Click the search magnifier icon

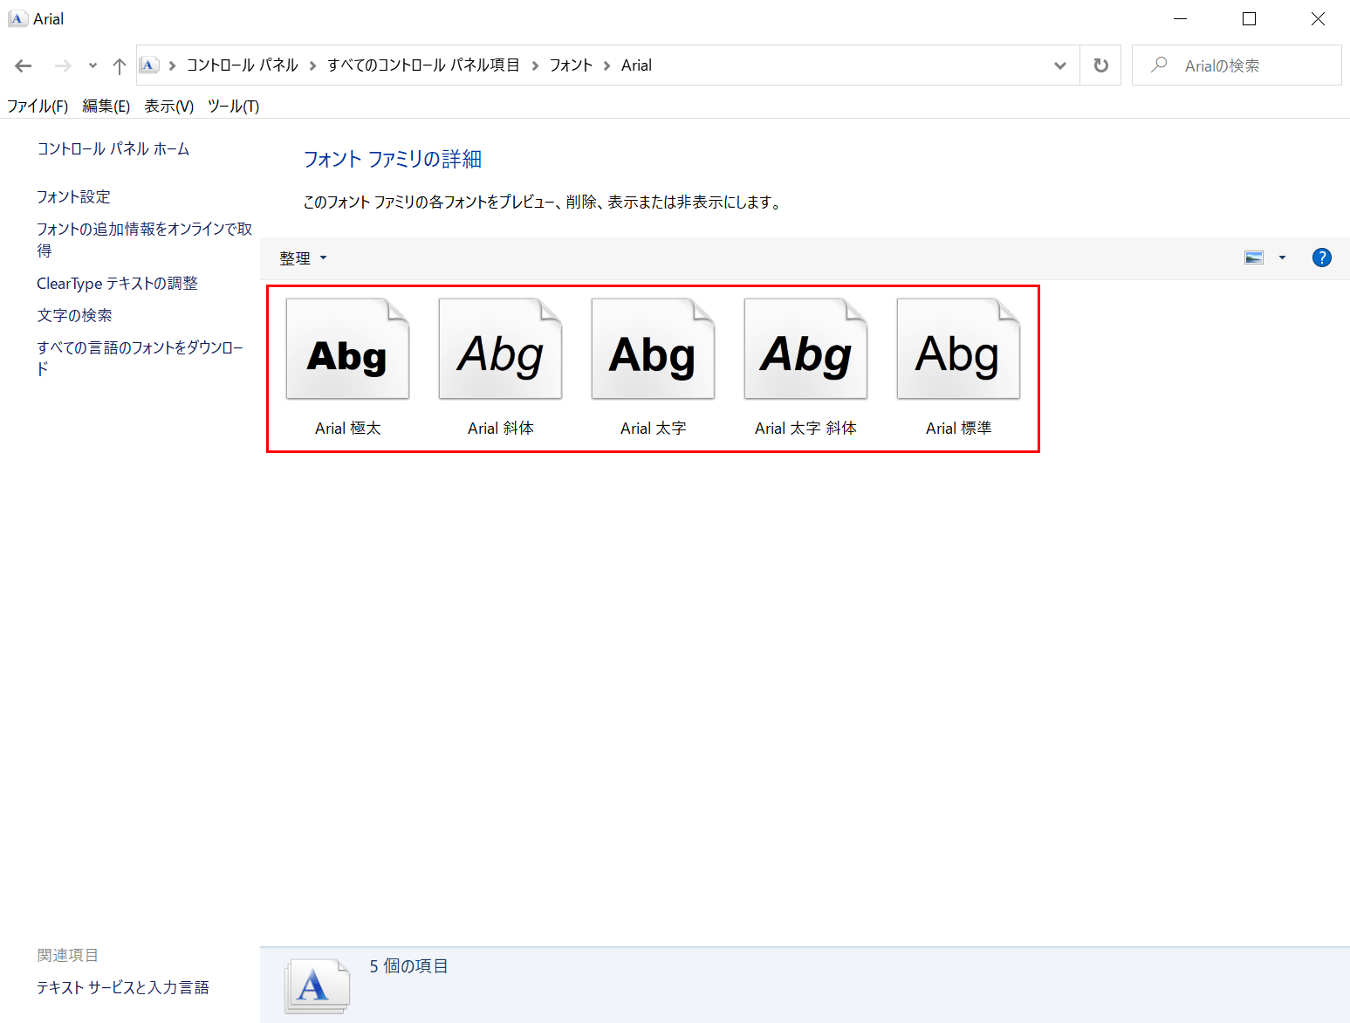1159,65
